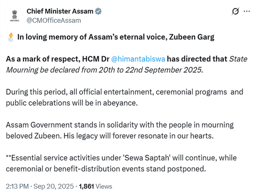Click the 'Assam Government stands' paragraph
The image size is (255, 191).
point(120,131)
